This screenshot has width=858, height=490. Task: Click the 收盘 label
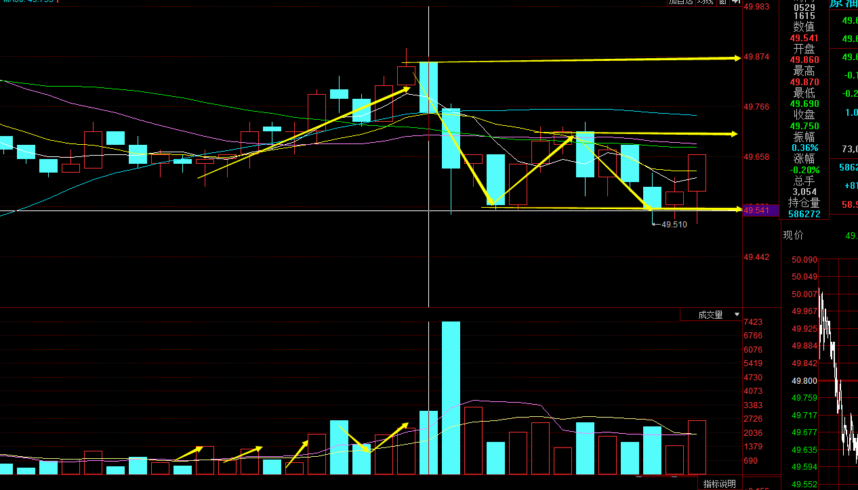pyautogui.click(x=804, y=115)
